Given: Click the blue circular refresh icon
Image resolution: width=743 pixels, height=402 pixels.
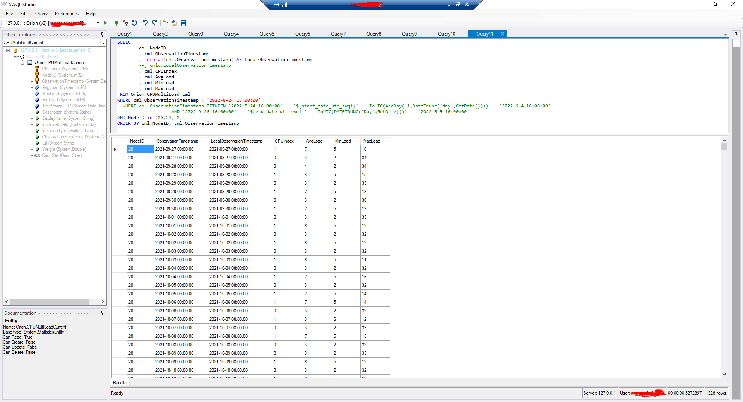Looking at the screenshot, I should (134, 23).
